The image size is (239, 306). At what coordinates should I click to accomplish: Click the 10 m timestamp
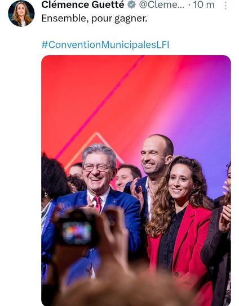point(203,5)
